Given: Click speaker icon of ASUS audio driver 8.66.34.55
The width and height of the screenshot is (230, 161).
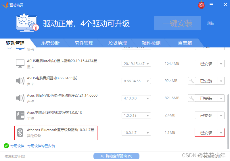Looking at the screenshot, I should pos(20,81).
